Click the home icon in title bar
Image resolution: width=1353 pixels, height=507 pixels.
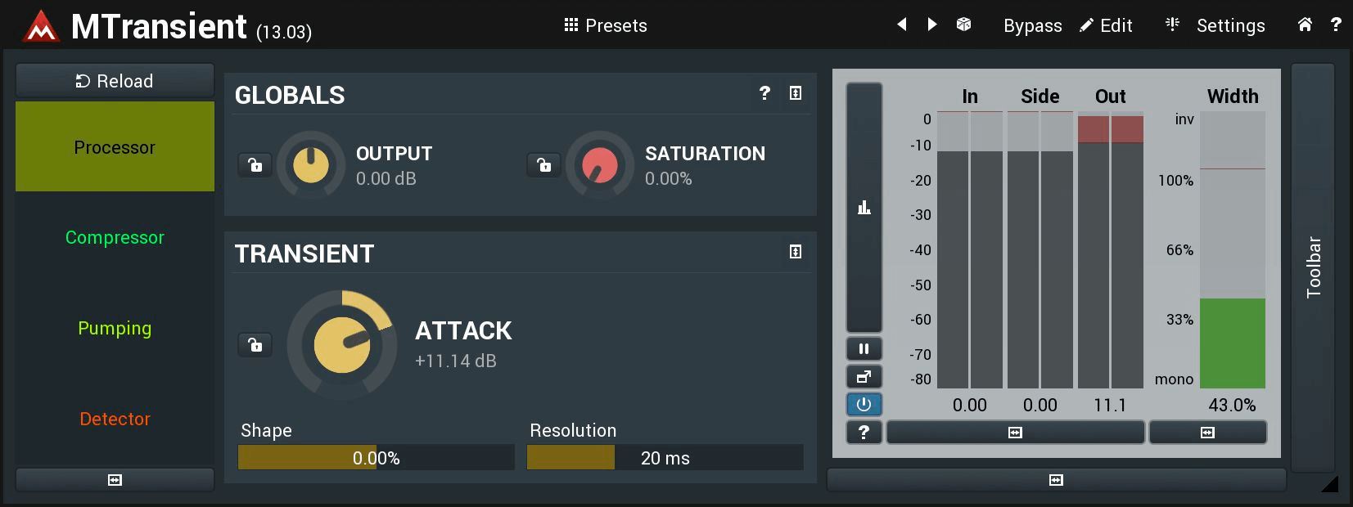pyautogui.click(x=1305, y=25)
